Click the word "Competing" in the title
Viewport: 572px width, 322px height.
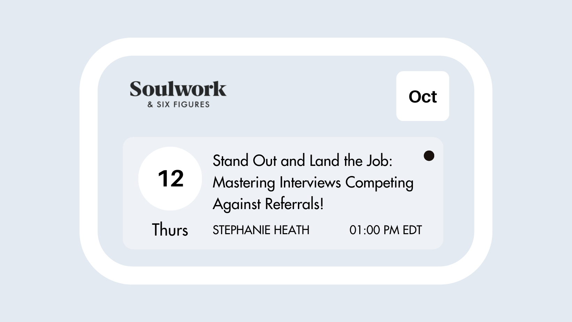click(379, 183)
